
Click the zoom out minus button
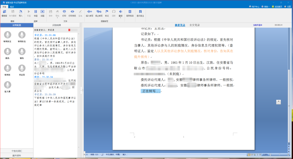pos(270,154)
